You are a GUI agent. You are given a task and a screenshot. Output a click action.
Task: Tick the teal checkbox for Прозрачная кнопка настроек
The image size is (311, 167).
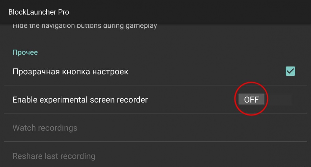pos(290,71)
